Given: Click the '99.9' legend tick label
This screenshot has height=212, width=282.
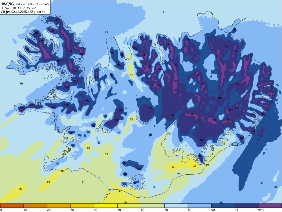Looking at the screenshot, I should 261,210.
